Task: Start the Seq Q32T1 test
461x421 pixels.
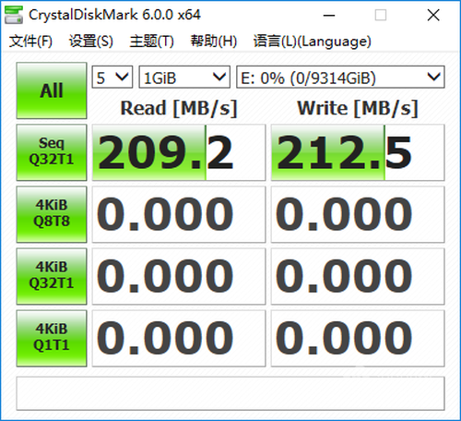Action: (52, 152)
